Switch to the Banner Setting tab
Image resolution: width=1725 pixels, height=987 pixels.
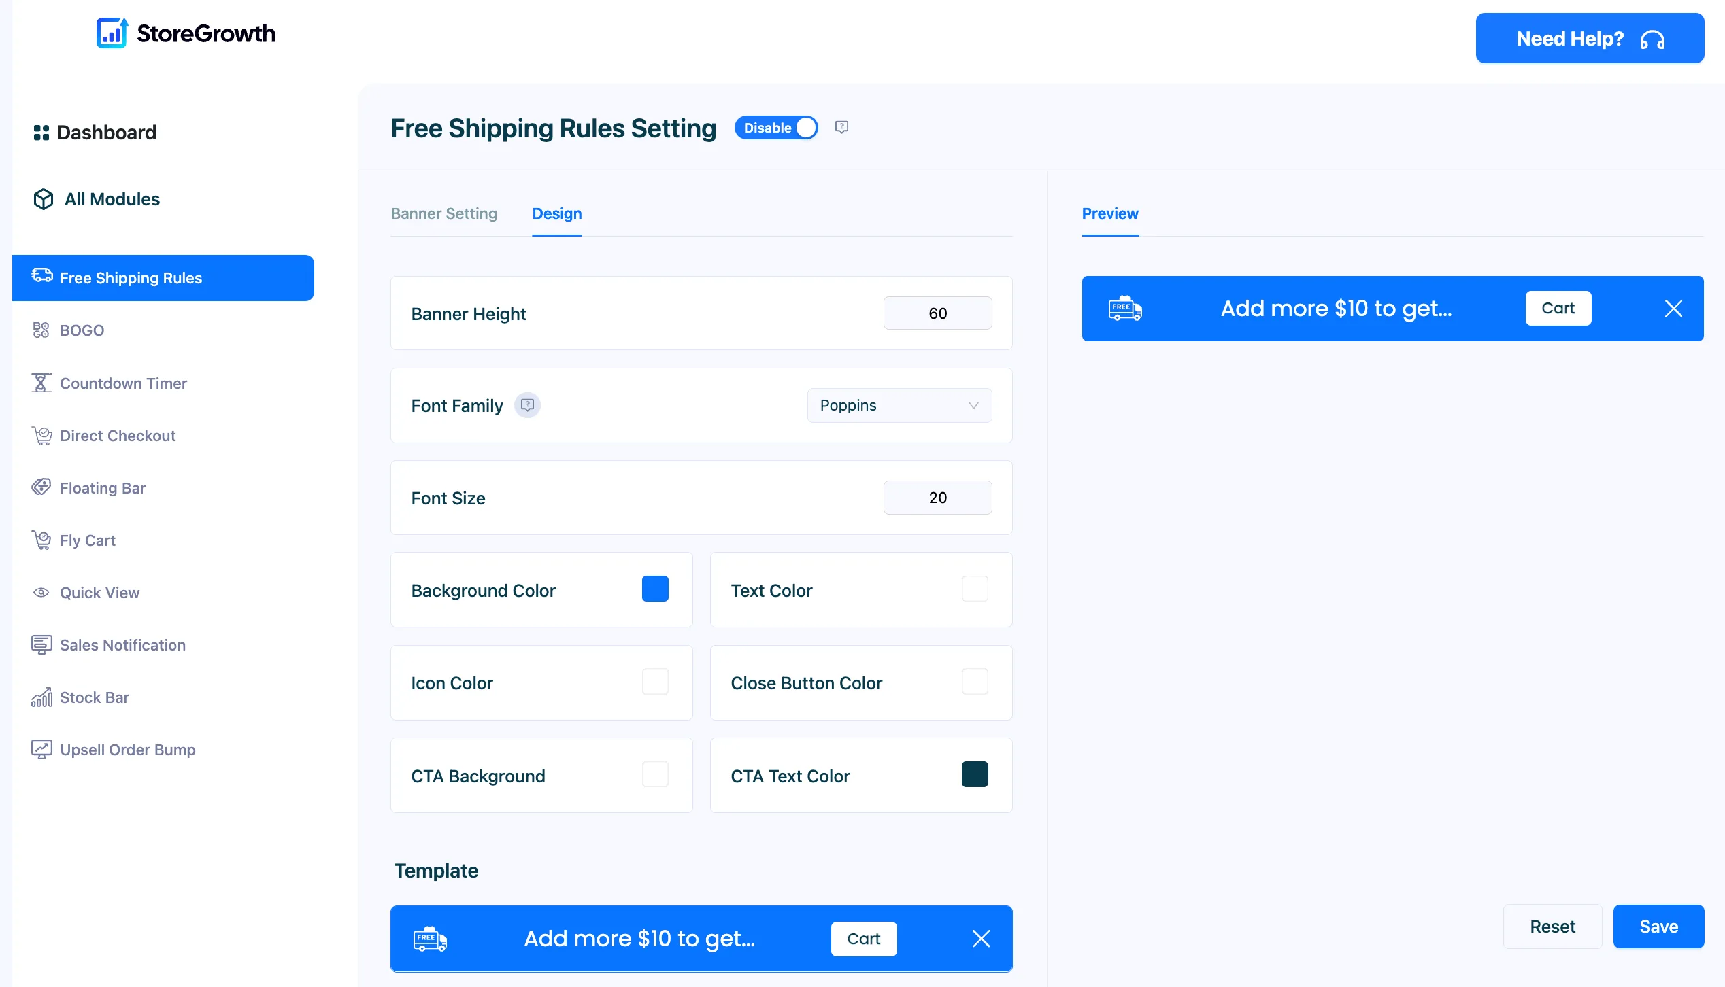coord(443,213)
